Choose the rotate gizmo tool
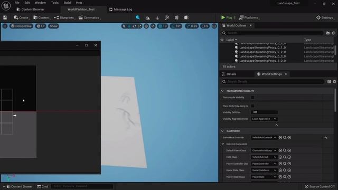Viewport: 338px width, 190px height. (x=134, y=26)
